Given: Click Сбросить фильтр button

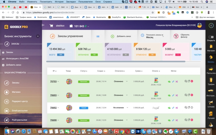Looking at the screenshot, I should [x=181, y=36].
